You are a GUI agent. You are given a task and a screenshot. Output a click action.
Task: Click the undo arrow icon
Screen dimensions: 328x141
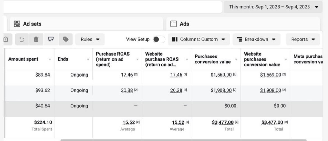tap(22, 40)
